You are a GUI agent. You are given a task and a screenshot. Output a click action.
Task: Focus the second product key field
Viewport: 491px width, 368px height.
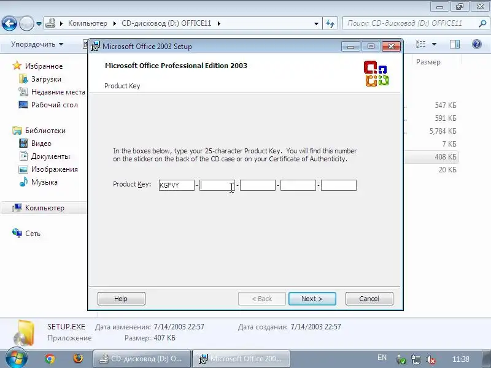click(217, 185)
